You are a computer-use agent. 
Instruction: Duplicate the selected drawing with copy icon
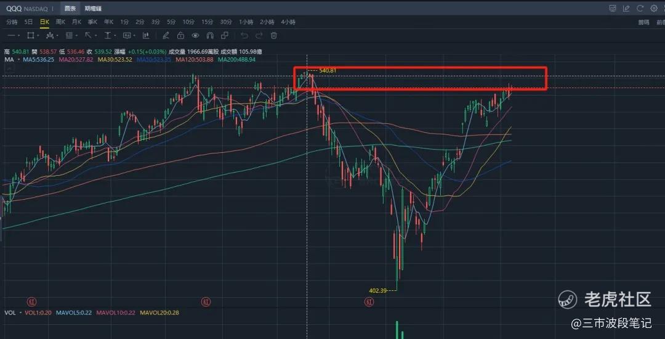click(225, 36)
